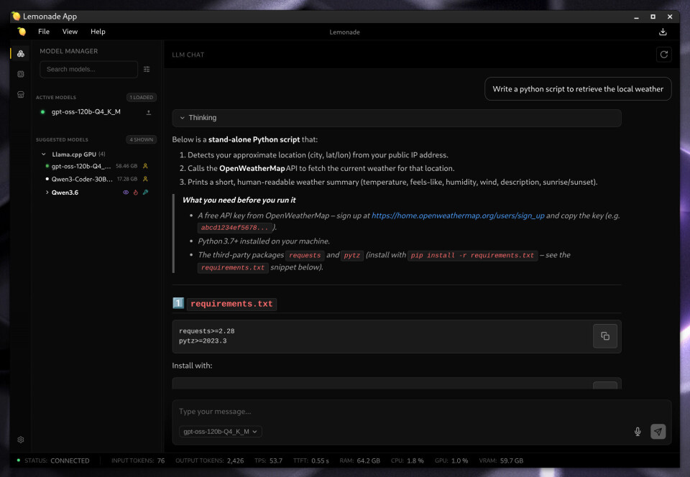This screenshot has width=690, height=477.
Task: Expand the Qwen3.6 model group
Action: click(x=47, y=192)
